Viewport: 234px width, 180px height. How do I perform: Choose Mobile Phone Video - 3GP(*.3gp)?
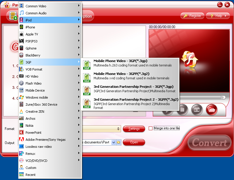tap(130, 65)
